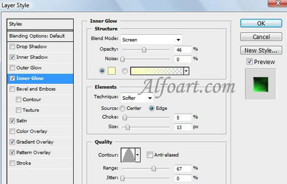Select the solid color radio button

102,71
